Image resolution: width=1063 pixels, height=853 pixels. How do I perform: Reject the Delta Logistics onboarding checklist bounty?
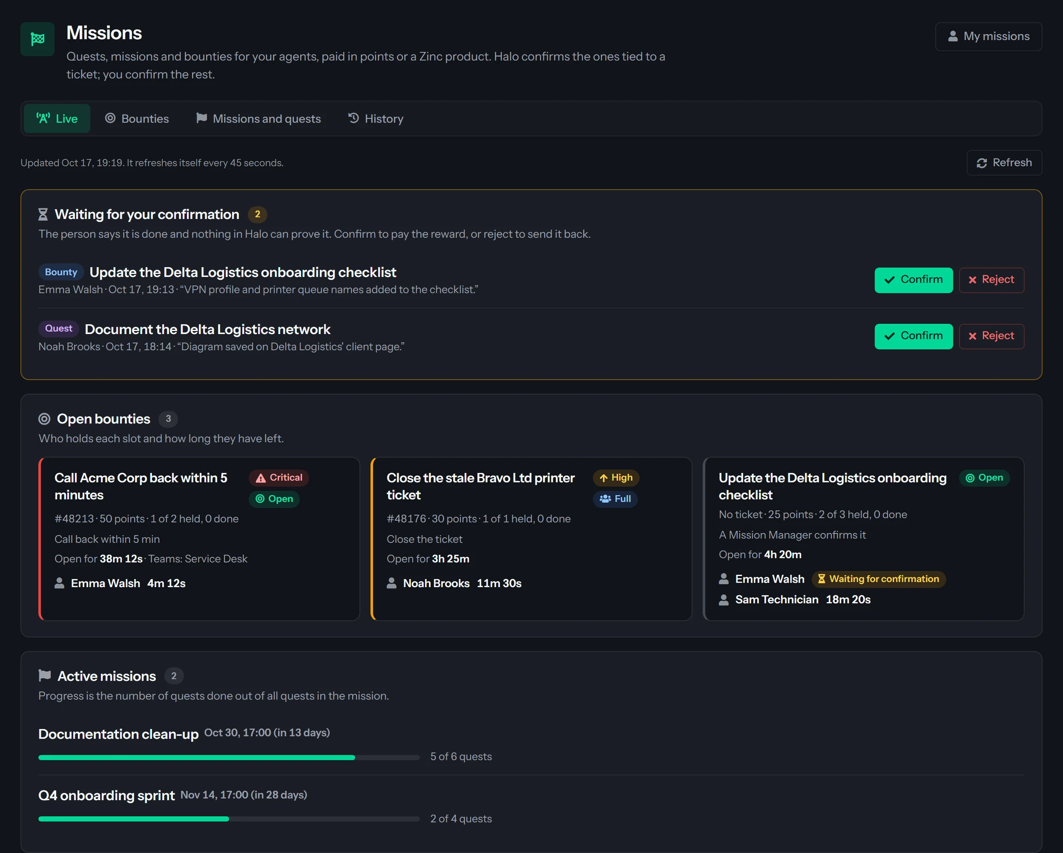coord(991,280)
